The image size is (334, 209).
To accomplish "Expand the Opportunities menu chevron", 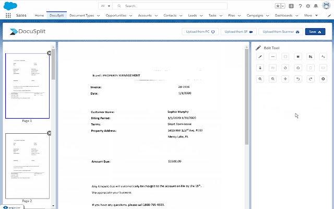I will [131, 16].
